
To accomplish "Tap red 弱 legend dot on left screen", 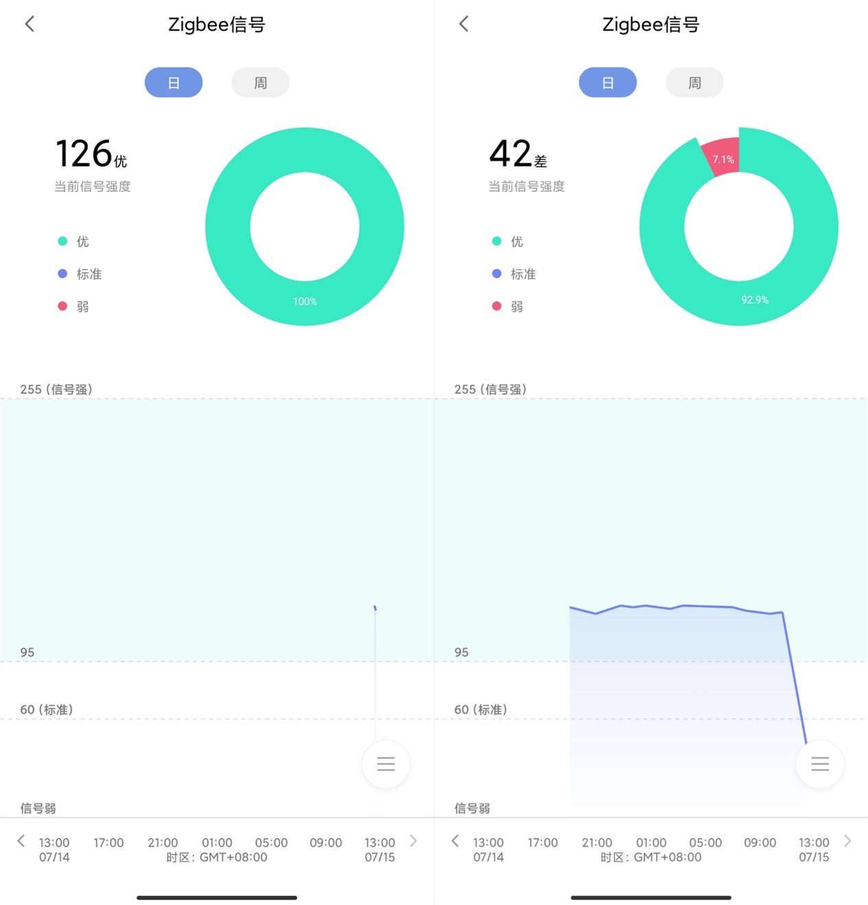I will [62, 306].
